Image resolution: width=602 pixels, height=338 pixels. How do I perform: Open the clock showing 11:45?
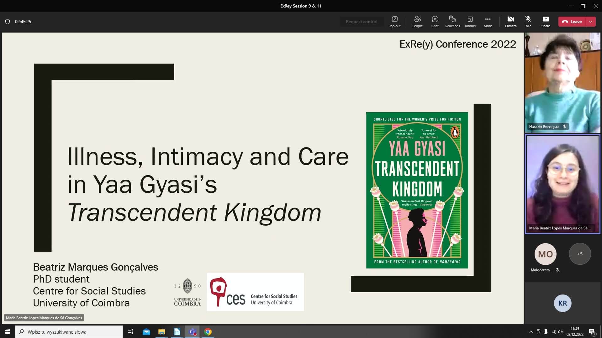[575, 332]
